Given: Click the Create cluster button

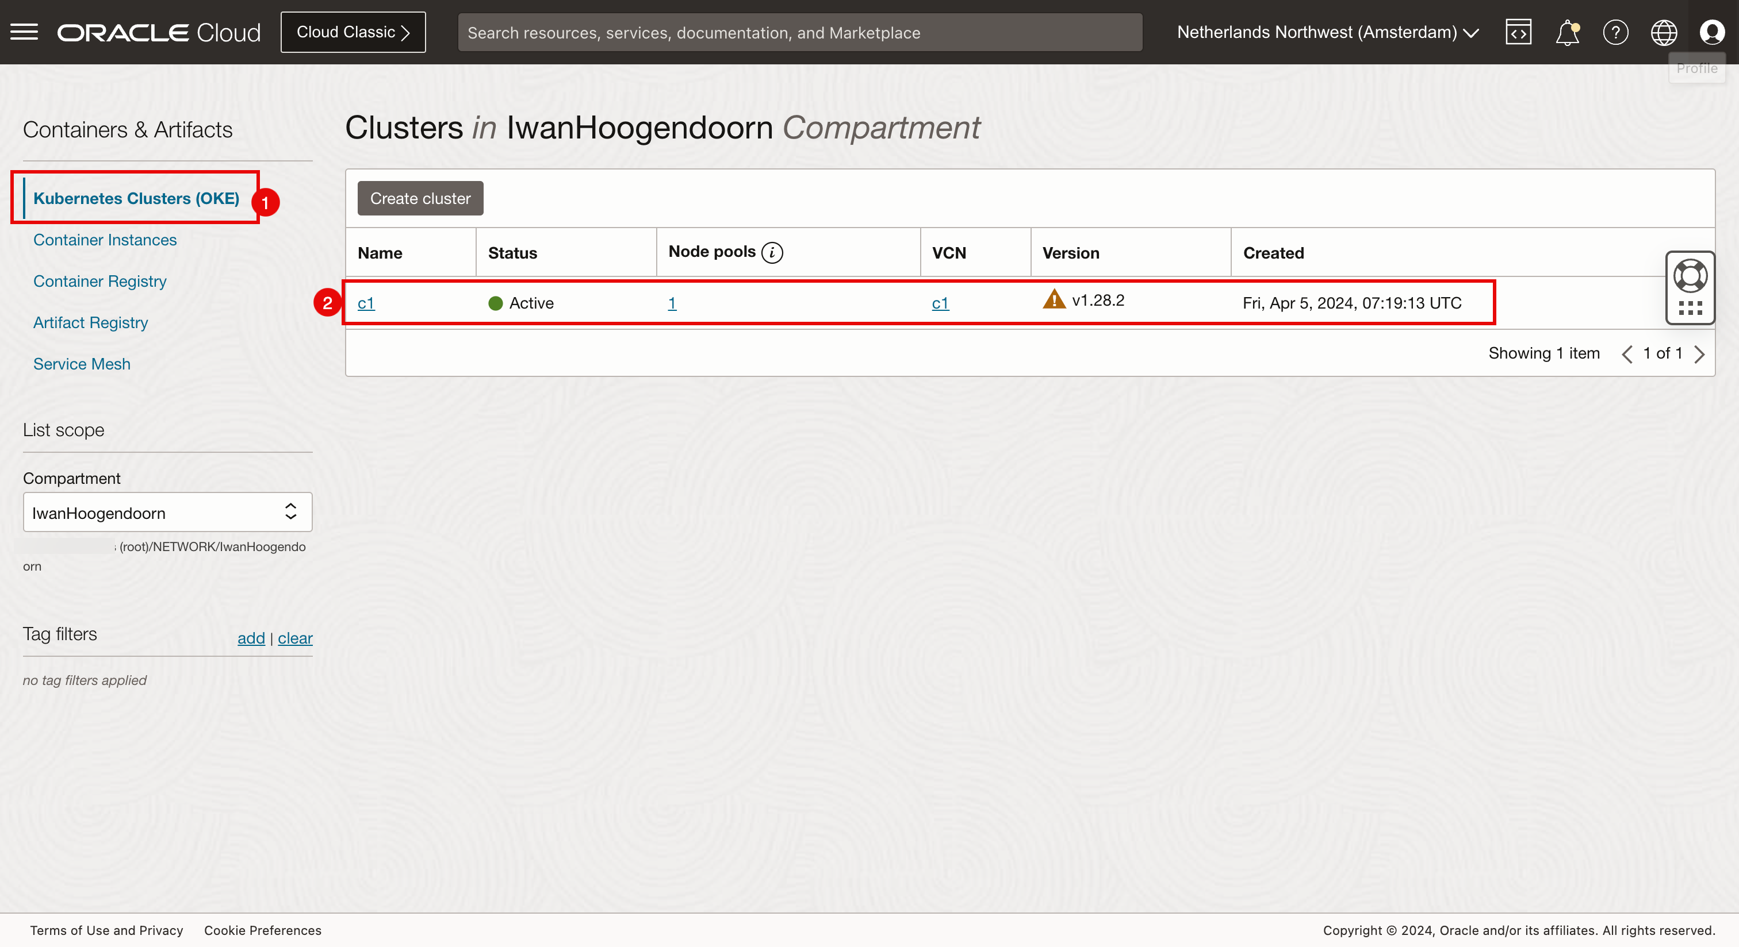Looking at the screenshot, I should pyautogui.click(x=420, y=198).
